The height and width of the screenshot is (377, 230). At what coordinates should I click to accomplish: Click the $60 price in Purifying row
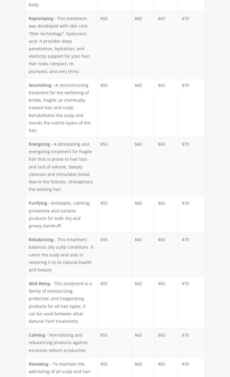pyautogui.click(x=138, y=203)
